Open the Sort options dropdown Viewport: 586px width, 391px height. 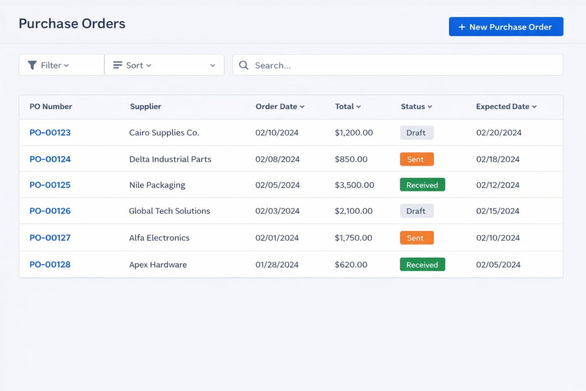(134, 65)
